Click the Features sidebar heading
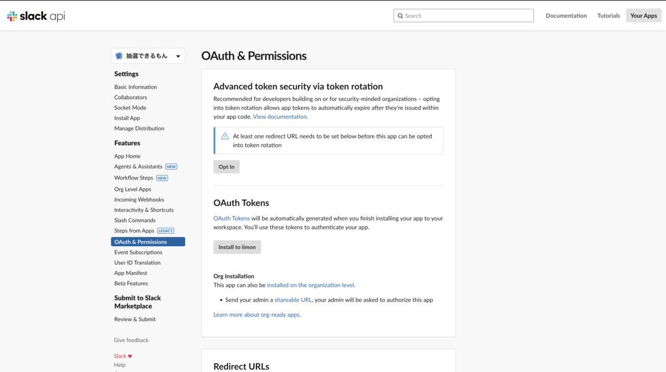This screenshot has width=666, height=372. (127, 143)
